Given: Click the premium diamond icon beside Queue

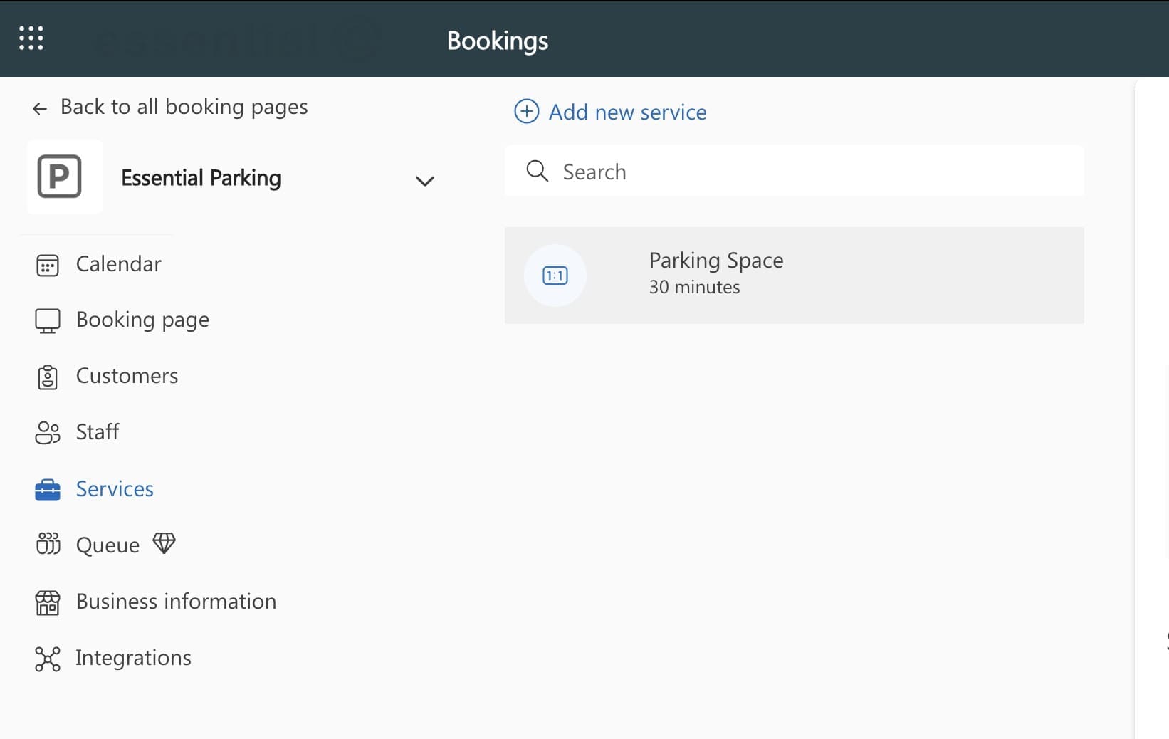Looking at the screenshot, I should pyautogui.click(x=164, y=544).
